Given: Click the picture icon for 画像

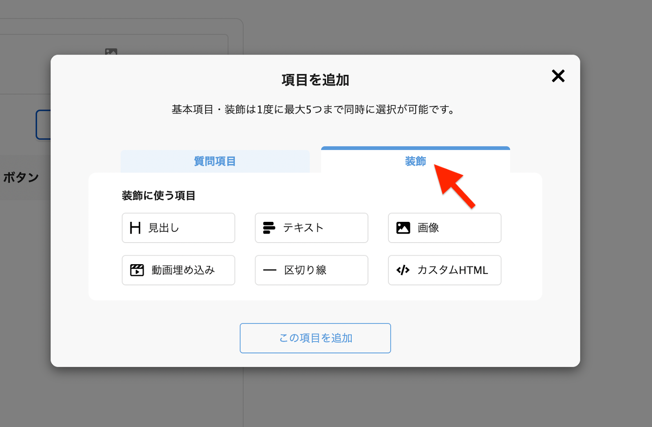Looking at the screenshot, I should pos(403,228).
